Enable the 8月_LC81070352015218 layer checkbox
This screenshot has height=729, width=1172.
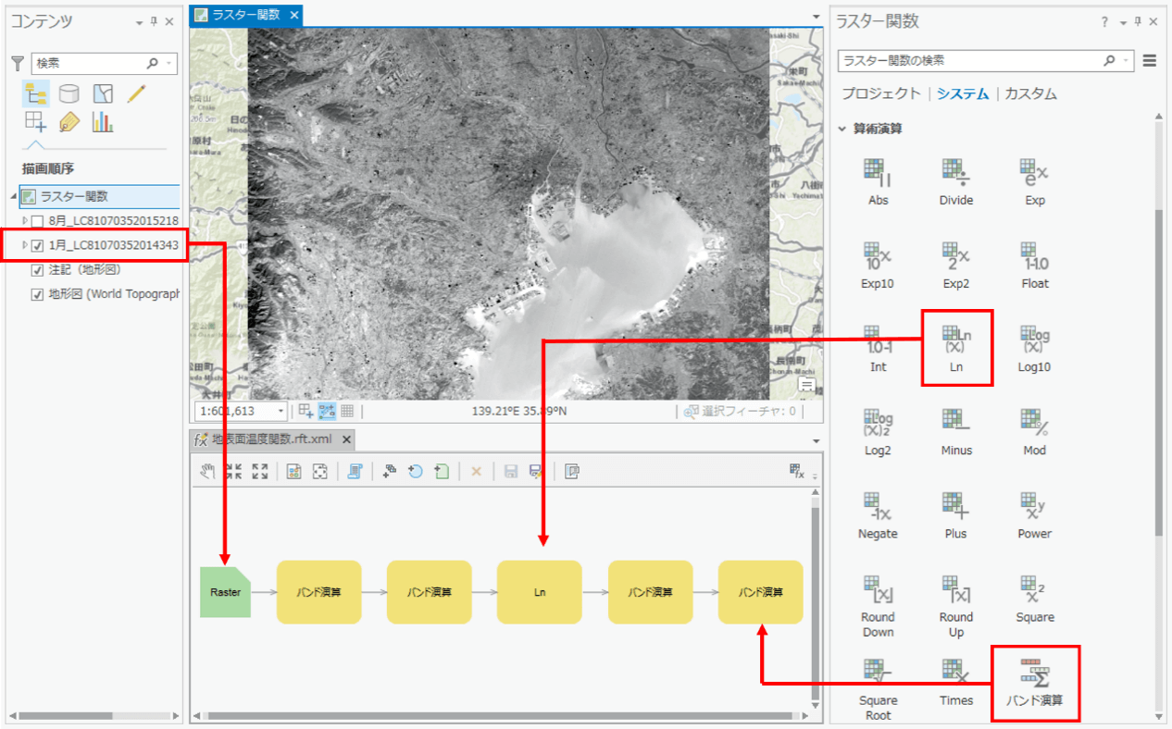click(x=38, y=221)
